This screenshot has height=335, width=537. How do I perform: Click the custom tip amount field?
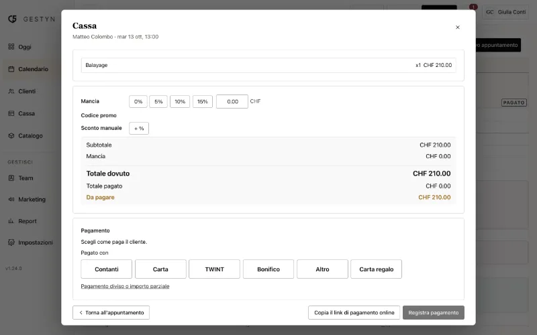tap(232, 102)
